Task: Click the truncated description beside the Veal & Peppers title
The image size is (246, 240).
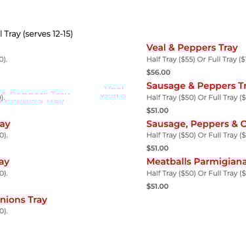Action: pos(4,59)
